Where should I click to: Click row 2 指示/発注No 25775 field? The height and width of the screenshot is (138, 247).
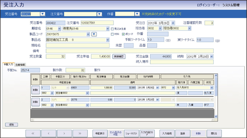click(80, 99)
